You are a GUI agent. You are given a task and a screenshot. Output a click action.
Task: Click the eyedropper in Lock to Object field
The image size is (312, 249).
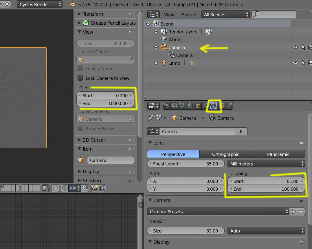click(x=131, y=60)
